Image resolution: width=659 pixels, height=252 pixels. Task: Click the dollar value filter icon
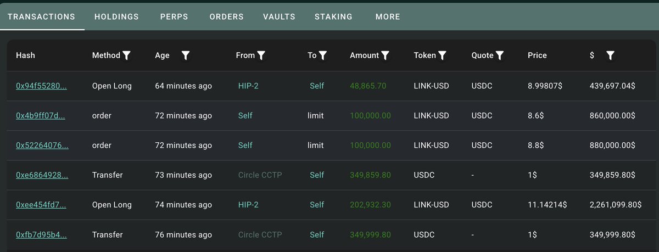[x=610, y=55]
